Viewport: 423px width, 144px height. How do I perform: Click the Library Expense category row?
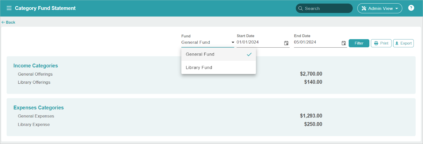pyautogui.click(x=170, y=124)
